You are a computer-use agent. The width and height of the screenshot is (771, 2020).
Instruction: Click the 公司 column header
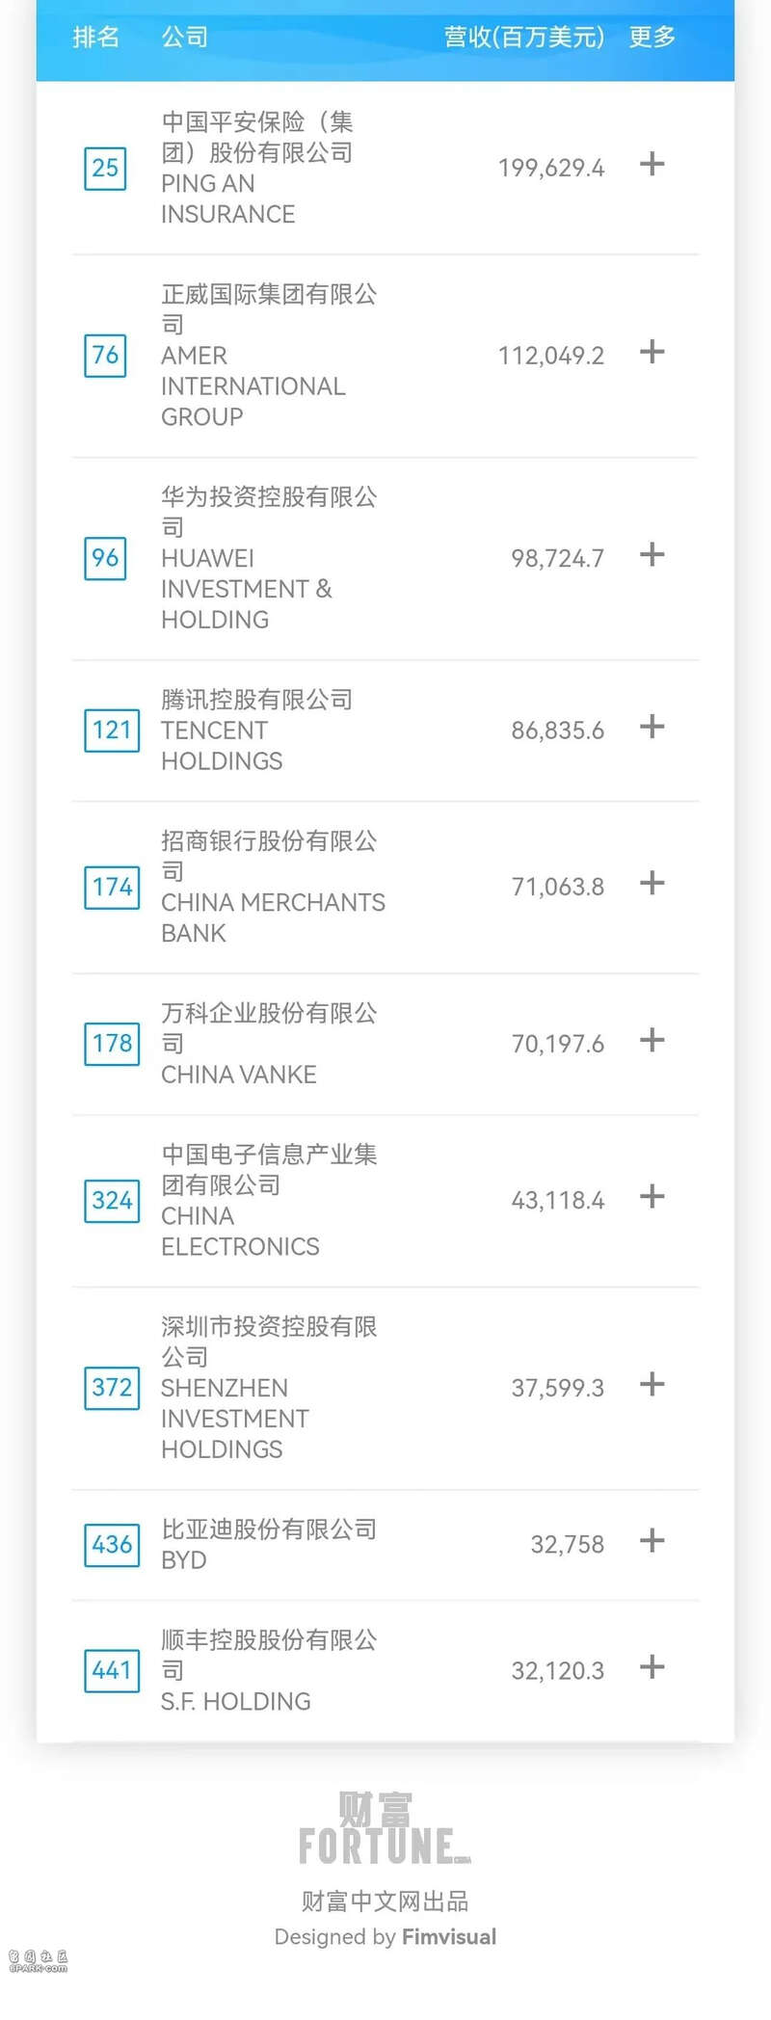[x=185, y=38]
